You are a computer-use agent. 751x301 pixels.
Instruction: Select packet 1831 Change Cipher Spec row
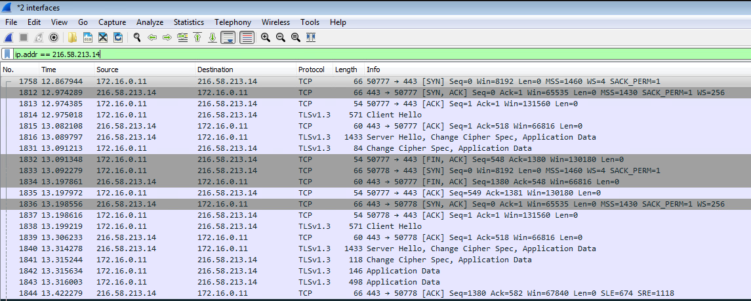point(375,148)
